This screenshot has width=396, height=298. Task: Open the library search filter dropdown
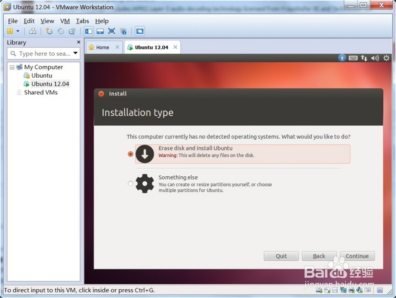[76, 53]
